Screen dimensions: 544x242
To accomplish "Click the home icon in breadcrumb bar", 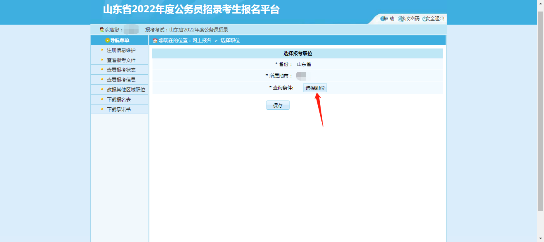I will (155, 41).
